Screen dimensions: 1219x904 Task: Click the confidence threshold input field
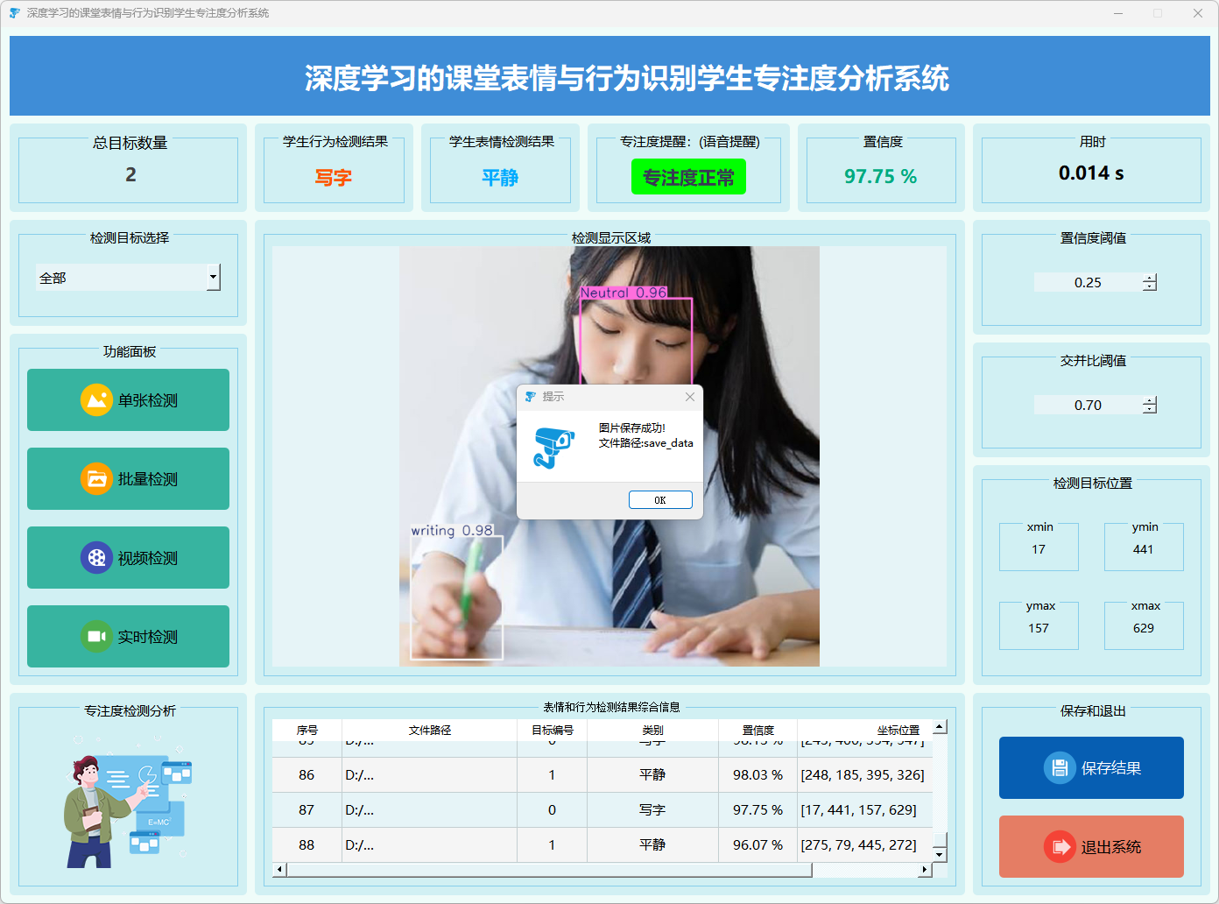point(1088,282)
